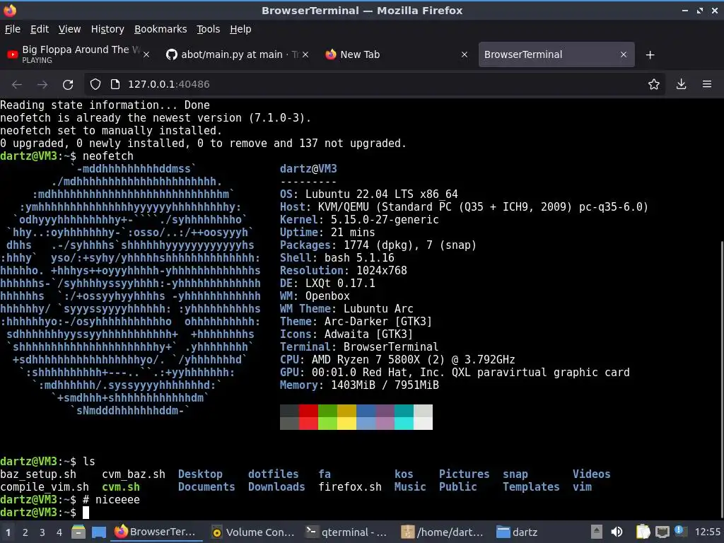Image resolution: width=724 pixels, height=543 pixels.
Task: Open the Volume Control taskbar entry
Action: pyautogui.click(x=253, y=532)
